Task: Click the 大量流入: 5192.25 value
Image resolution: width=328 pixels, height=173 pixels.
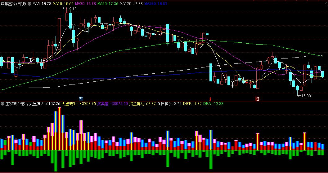Action: tap(45, 103)
